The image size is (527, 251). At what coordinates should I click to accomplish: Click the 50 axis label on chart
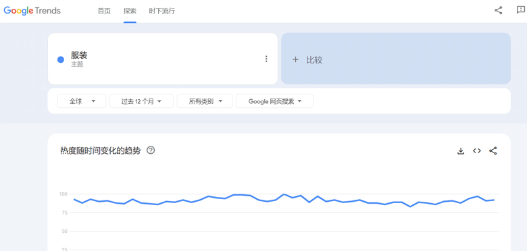65,231
